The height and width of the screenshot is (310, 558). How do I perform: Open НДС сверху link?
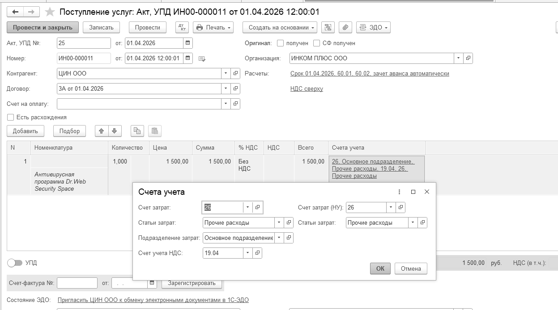307,88
